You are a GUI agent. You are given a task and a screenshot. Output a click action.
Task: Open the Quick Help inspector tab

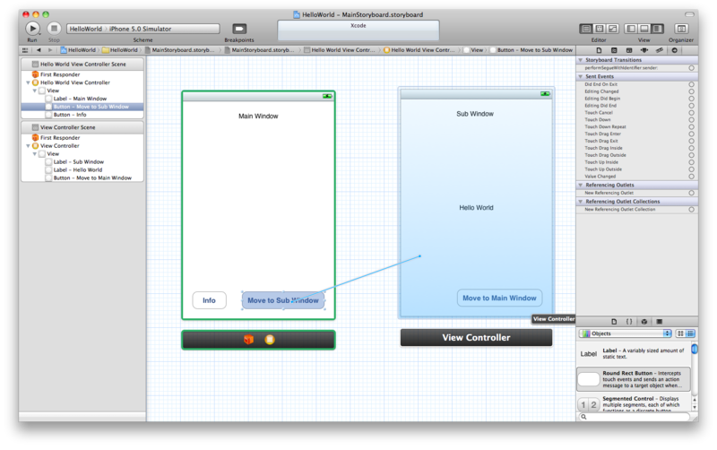click(x=614, y=50)
